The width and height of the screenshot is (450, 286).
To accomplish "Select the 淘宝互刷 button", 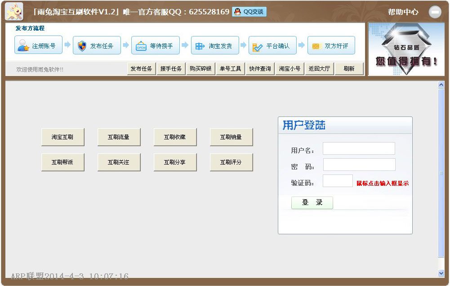I will [62, 137].
